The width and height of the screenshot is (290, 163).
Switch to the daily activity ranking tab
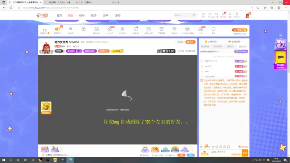205,47
